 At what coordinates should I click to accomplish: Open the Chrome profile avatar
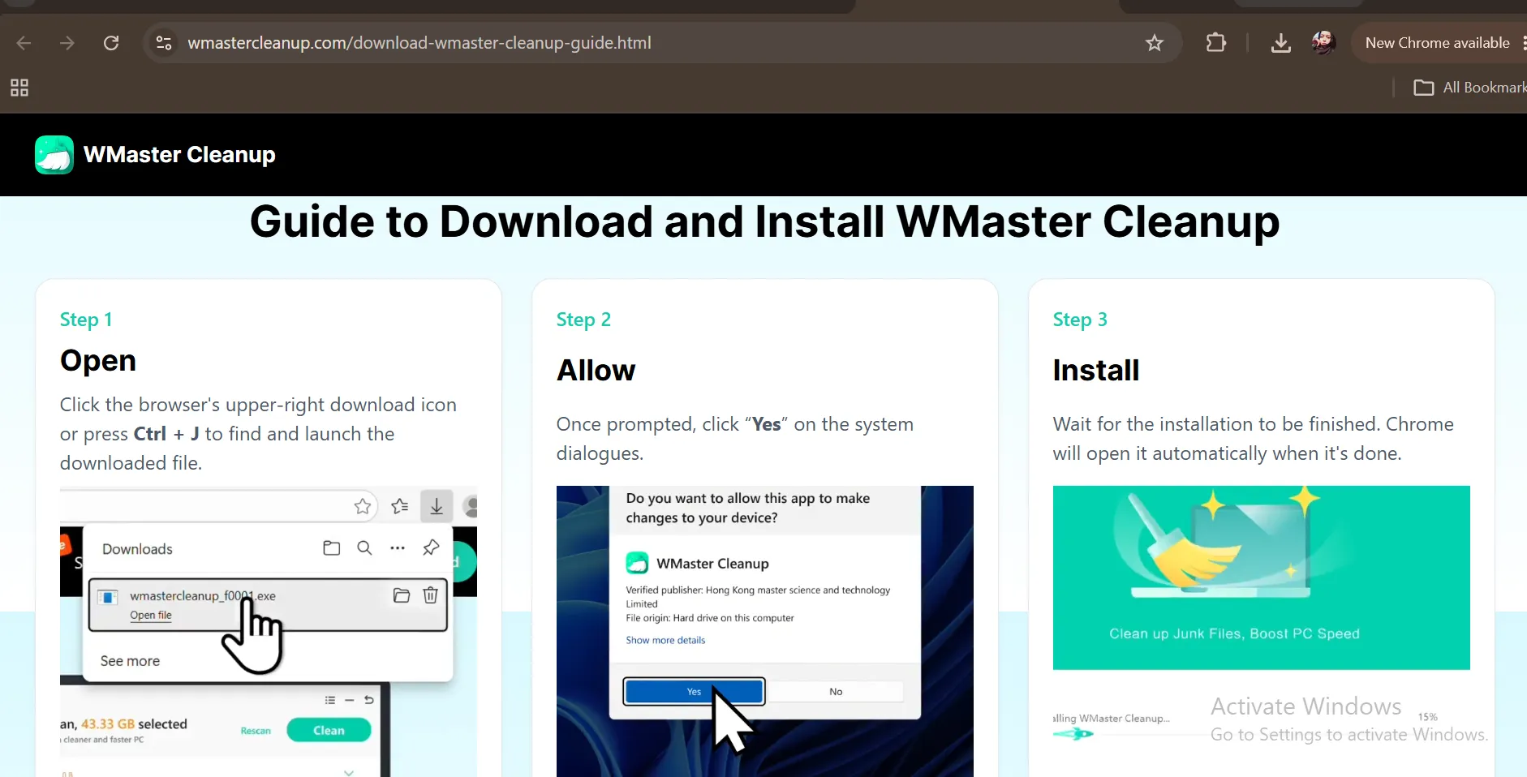1323,42
